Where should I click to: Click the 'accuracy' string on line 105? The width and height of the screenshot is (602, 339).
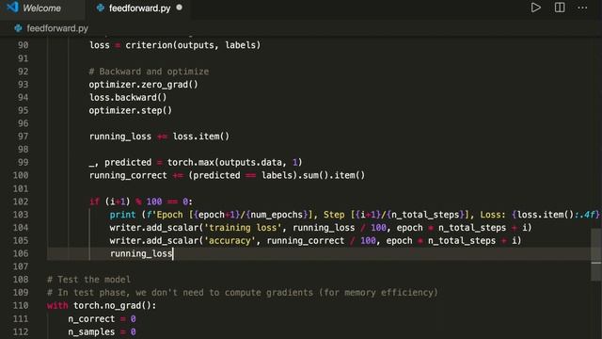click(230, 241)
